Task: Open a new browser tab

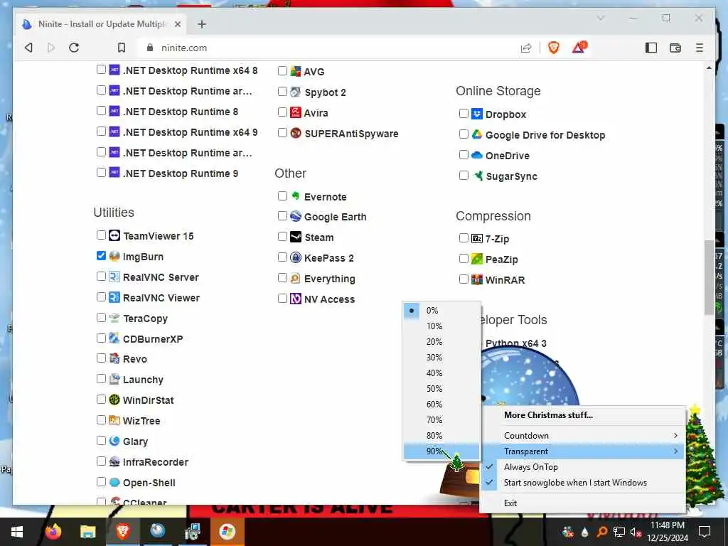Action: pos(201,24)
